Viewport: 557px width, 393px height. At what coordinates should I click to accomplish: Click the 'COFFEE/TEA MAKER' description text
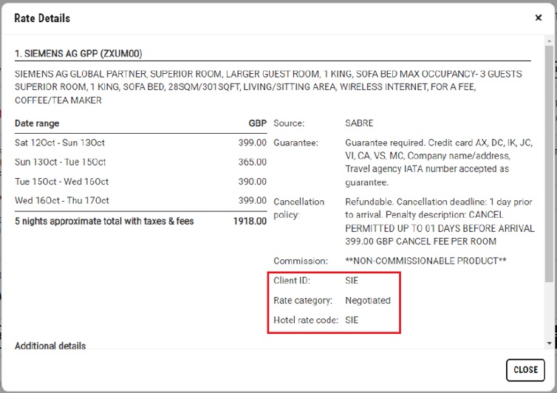(x=58, y=100)
